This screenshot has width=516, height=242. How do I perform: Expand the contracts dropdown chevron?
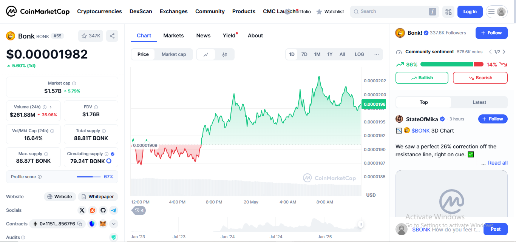[114, 224]
